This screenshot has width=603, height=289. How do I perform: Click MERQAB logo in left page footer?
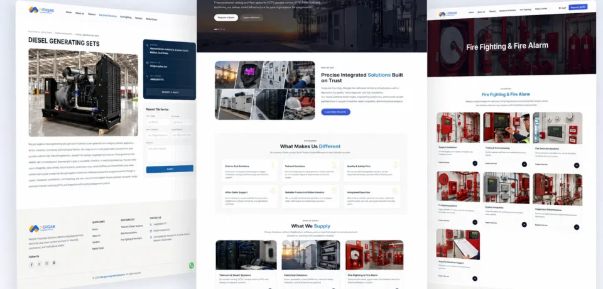[42, 228]
